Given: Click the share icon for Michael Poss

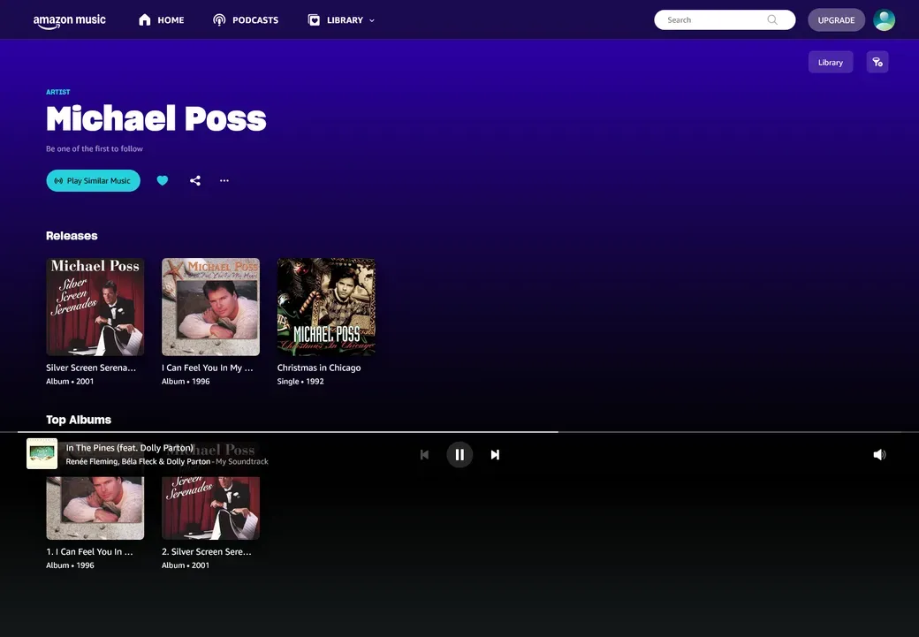Looking at the screenshot, I should pos(195,180).
